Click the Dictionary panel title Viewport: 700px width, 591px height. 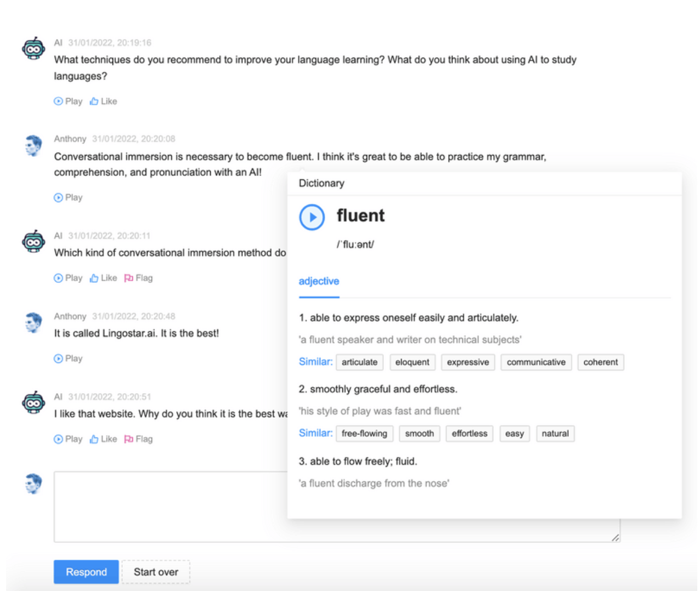(321, 183)
